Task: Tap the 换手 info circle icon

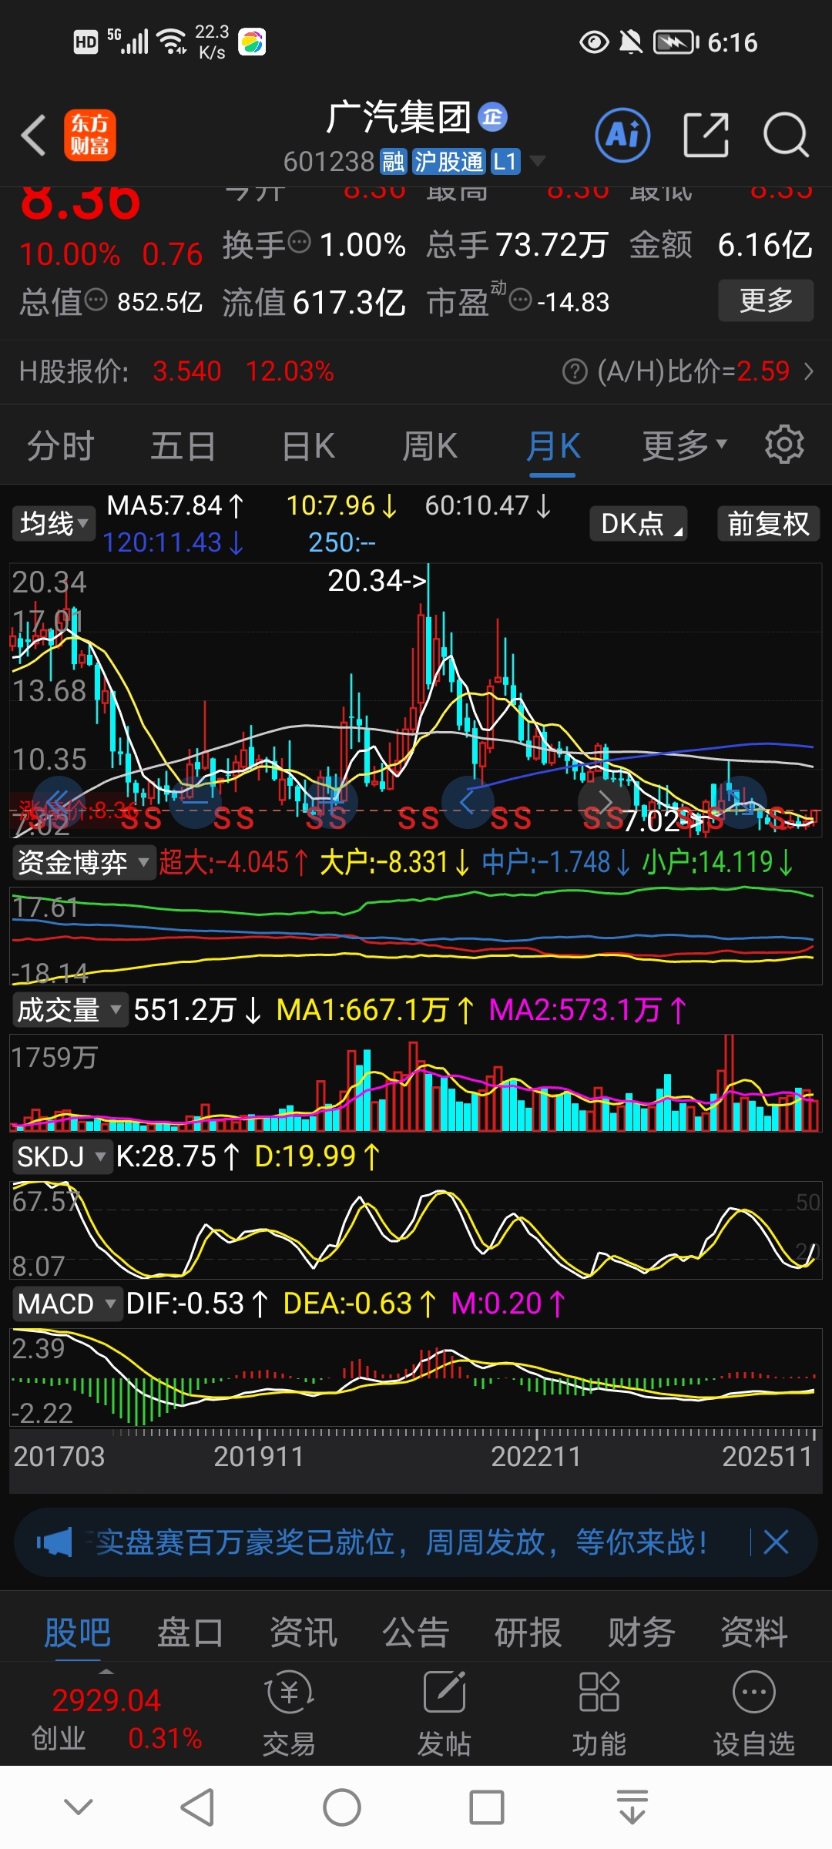Action: pyautogui.click(x=299, y=243)
